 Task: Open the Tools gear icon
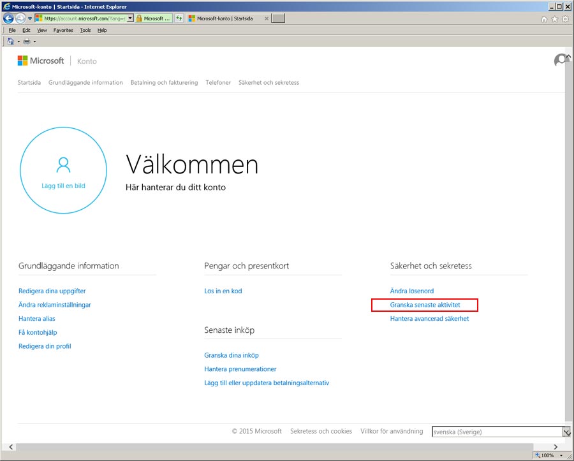566,19
